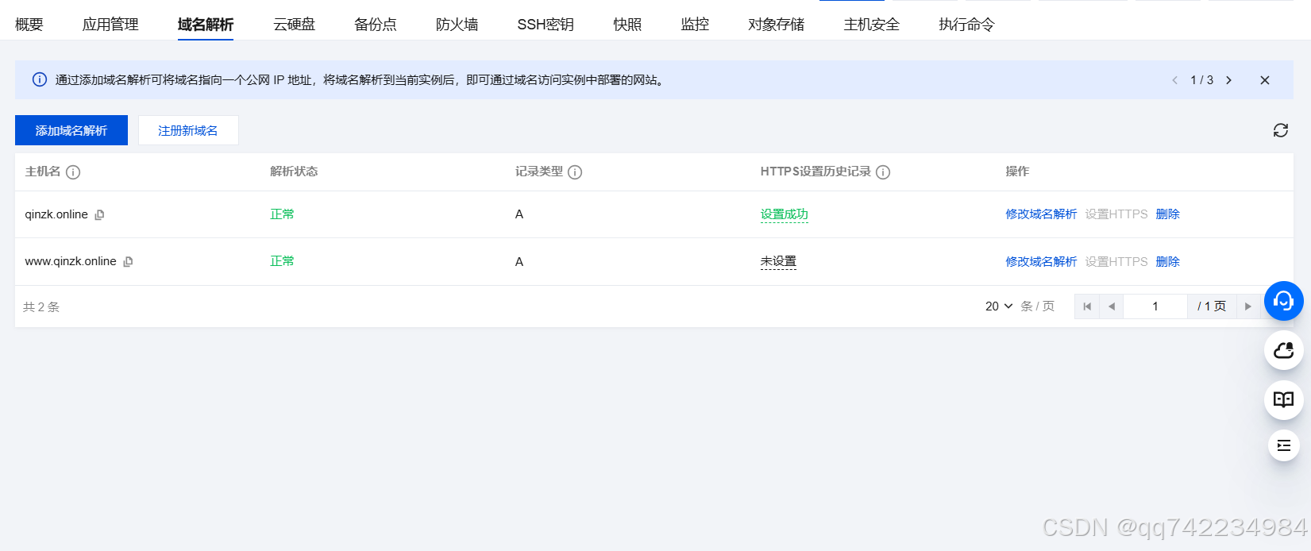
Task: Click info icon beside HTTPS设置历史记录 header
Action: pyautogui.click(x=883, y=172)
